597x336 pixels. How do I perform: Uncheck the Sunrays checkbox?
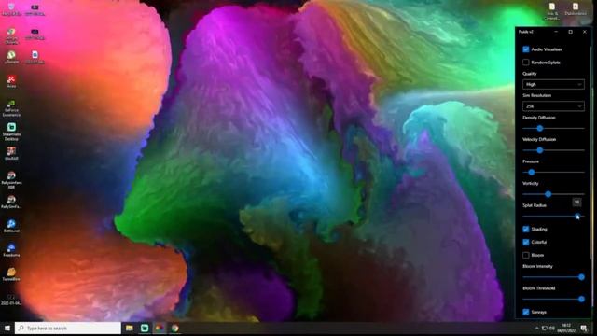tap(526, 312)
